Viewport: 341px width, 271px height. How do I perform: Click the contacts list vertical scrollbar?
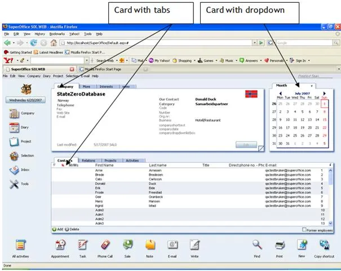coord(330,192)
